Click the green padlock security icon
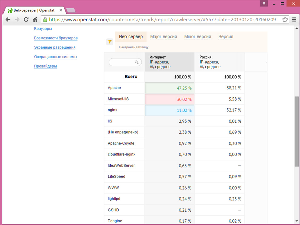 click(x=45, y=20)
